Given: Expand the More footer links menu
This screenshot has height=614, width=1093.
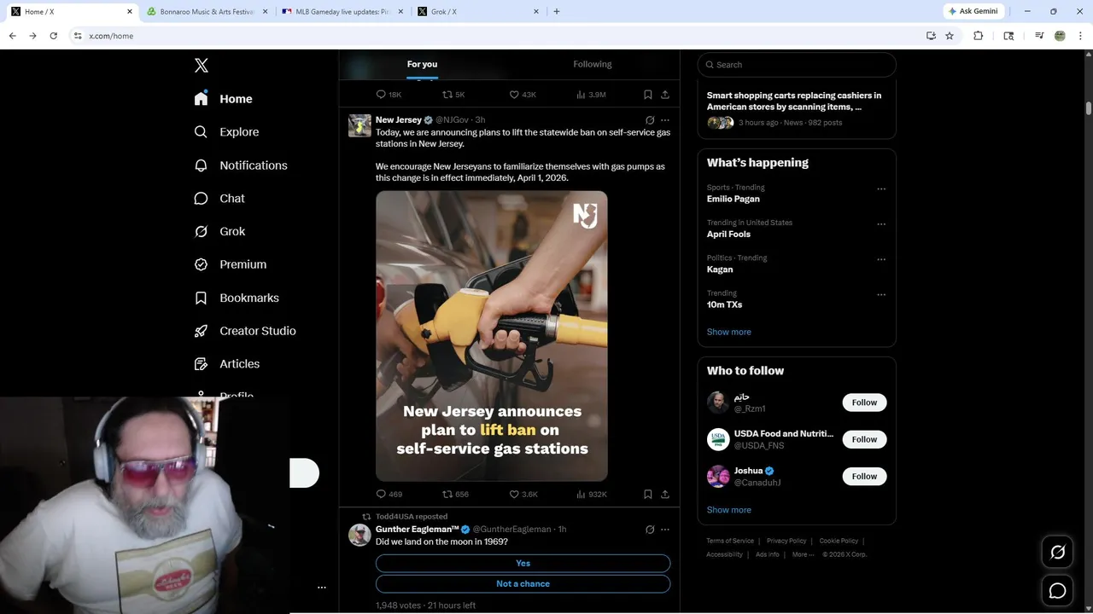Looking at the screenshot, I should click(803, 554).
